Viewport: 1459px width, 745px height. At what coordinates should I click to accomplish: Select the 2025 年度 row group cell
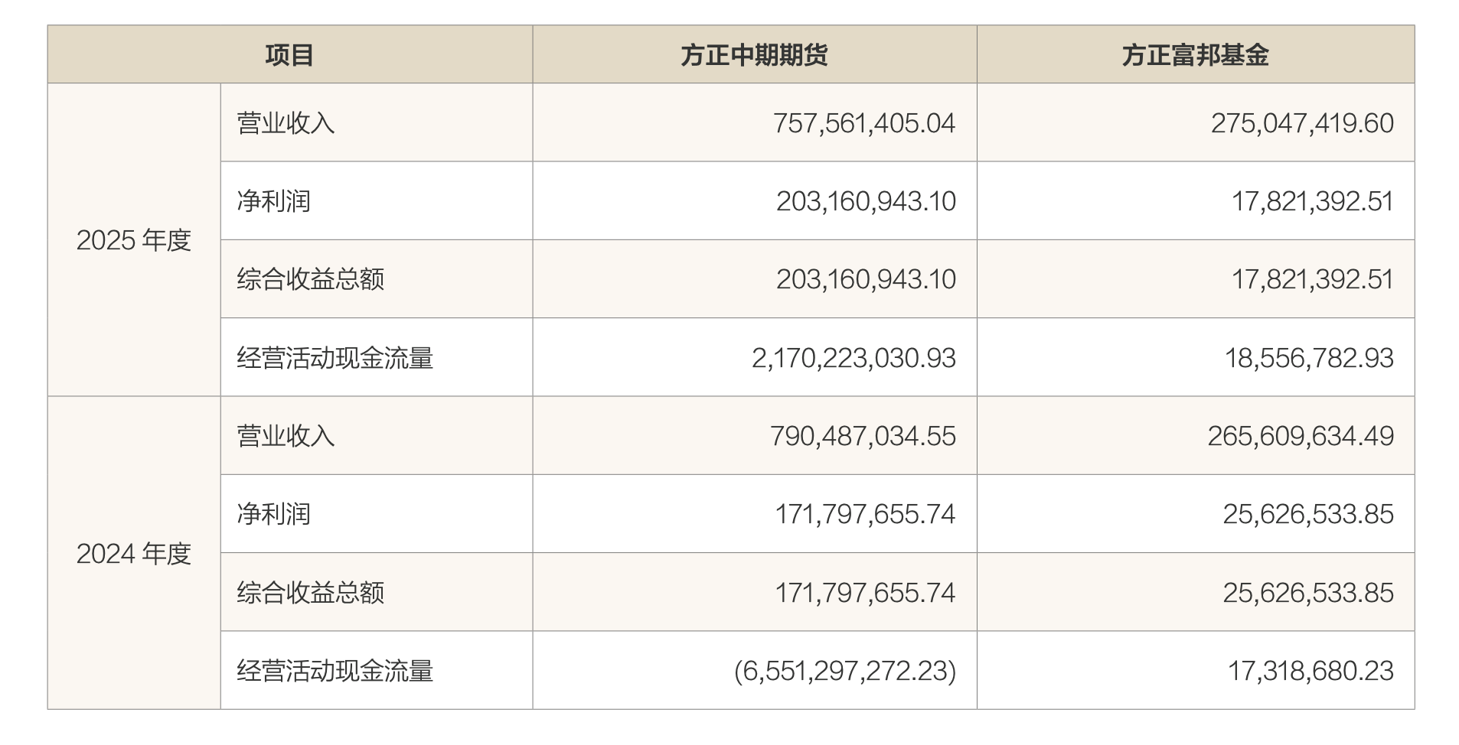point(134,240)
